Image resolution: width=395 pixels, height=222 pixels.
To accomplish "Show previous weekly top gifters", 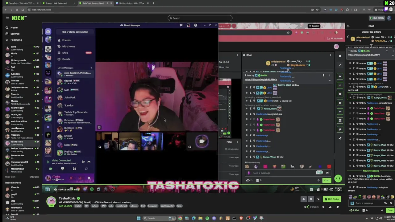I will click(348, 37).
